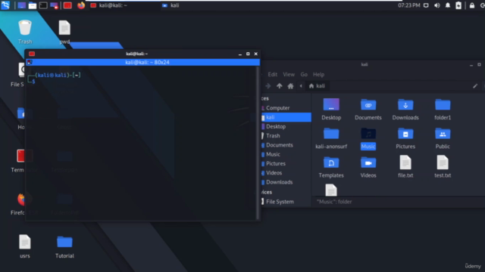This screenshot has width=485, height=272.
Task: Click the home icon in file manager toolbar
Action: [x=290, y=86]
